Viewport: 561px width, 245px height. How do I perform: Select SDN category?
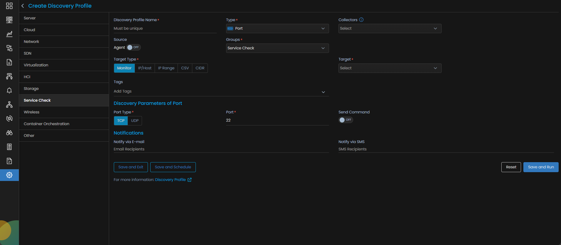[64, 53]
